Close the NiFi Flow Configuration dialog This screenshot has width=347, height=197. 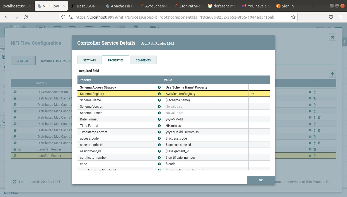point(333,37)
